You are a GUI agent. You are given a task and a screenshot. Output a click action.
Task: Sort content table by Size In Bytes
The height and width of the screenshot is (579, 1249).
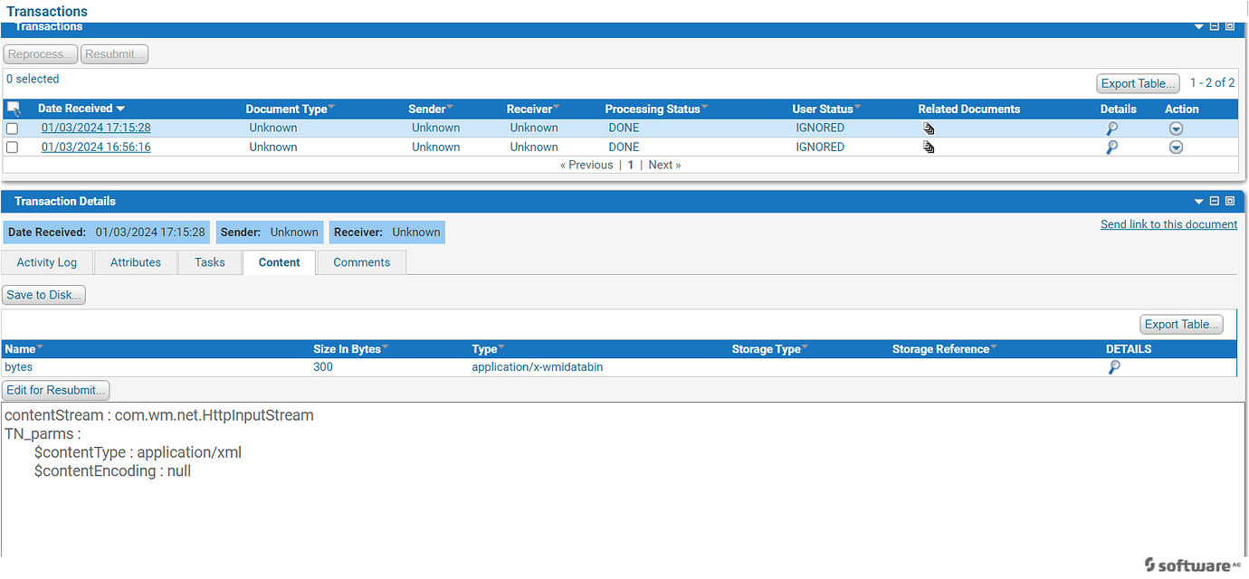pos(351,349)
